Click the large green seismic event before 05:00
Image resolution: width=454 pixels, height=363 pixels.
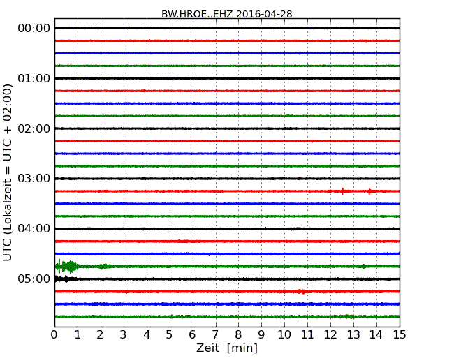67,266
